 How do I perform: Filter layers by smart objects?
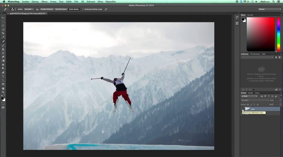[276, 96]
